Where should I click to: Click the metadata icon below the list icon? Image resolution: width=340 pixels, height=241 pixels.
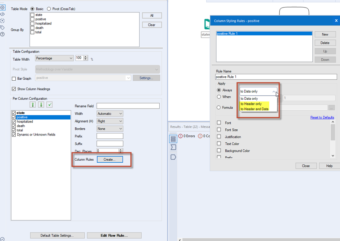[173, 147]
